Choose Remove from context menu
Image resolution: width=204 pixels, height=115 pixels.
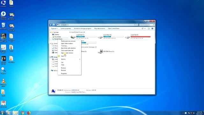(x=69, y=68)
